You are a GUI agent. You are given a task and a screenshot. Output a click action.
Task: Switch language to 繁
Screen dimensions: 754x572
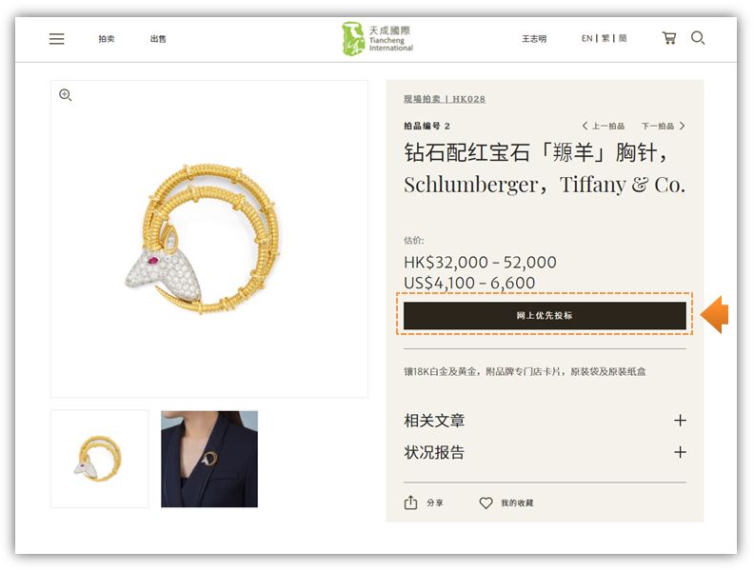[x=605, y=38]
